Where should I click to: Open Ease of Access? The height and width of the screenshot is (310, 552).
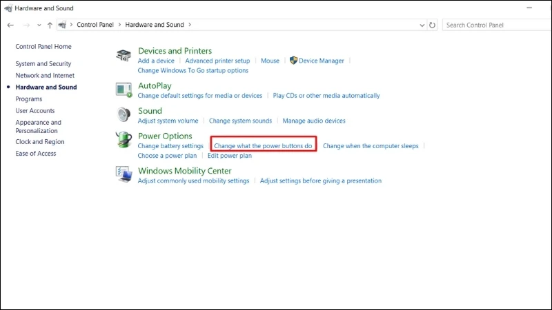(x=36, y=153)
